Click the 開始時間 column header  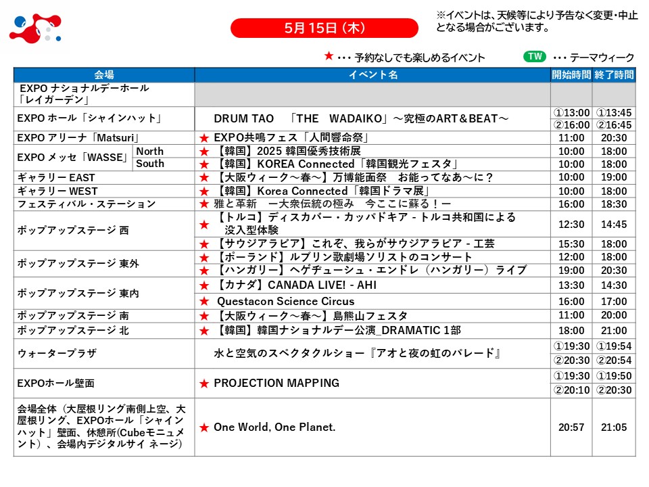571,75
